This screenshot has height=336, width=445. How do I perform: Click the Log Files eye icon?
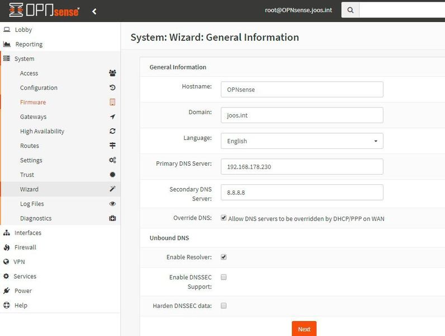[x=112, y=204]
